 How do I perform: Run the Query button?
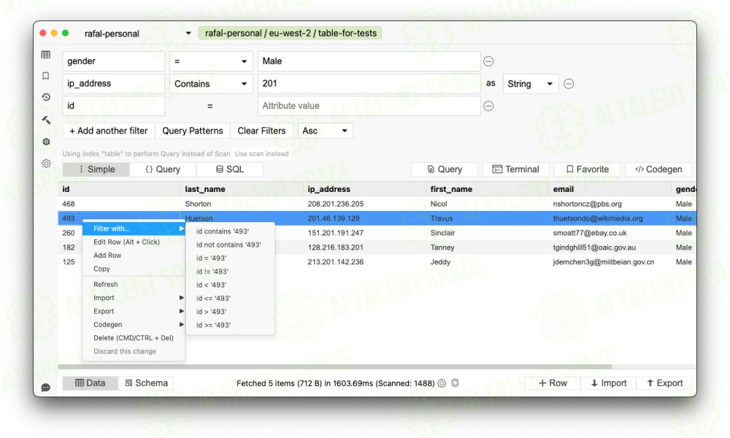tap(445, 169)
